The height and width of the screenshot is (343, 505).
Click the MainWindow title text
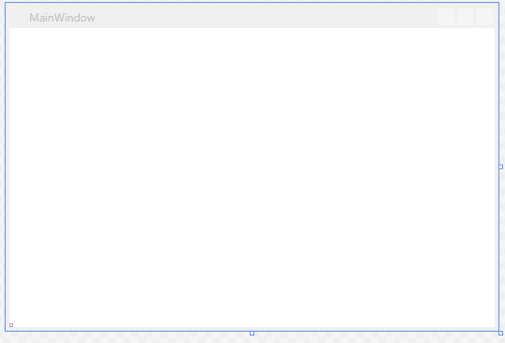(x=62, y=18)
